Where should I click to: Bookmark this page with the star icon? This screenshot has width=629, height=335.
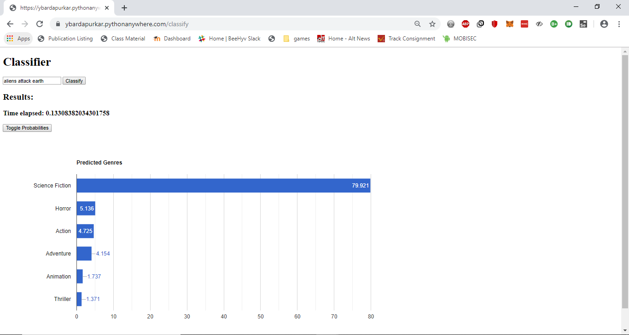point(432,24)
